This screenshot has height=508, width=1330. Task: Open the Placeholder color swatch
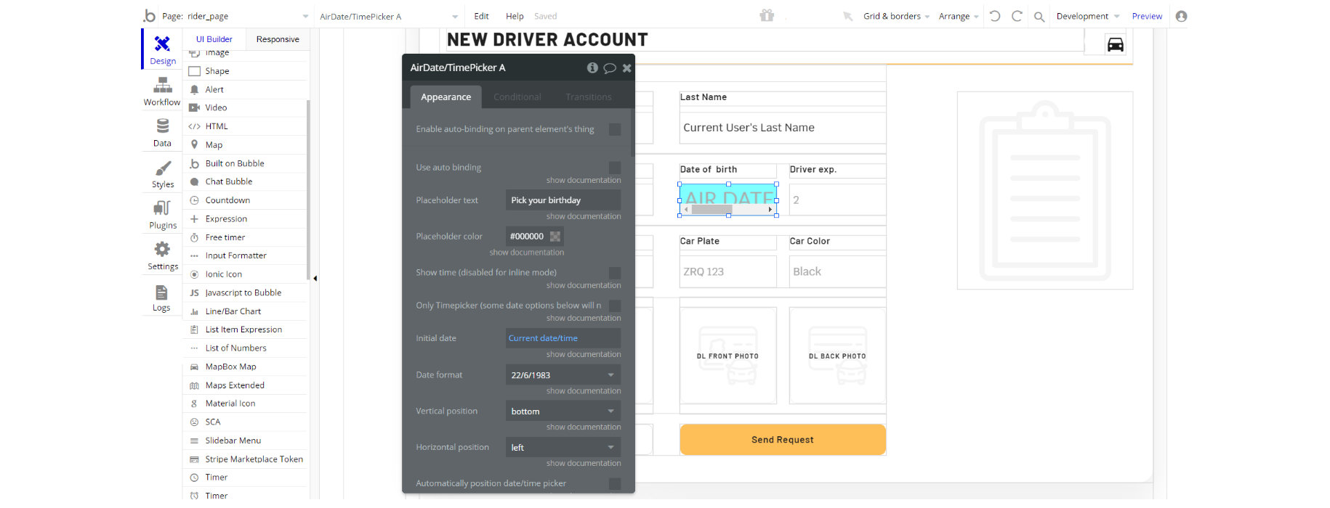555,237
